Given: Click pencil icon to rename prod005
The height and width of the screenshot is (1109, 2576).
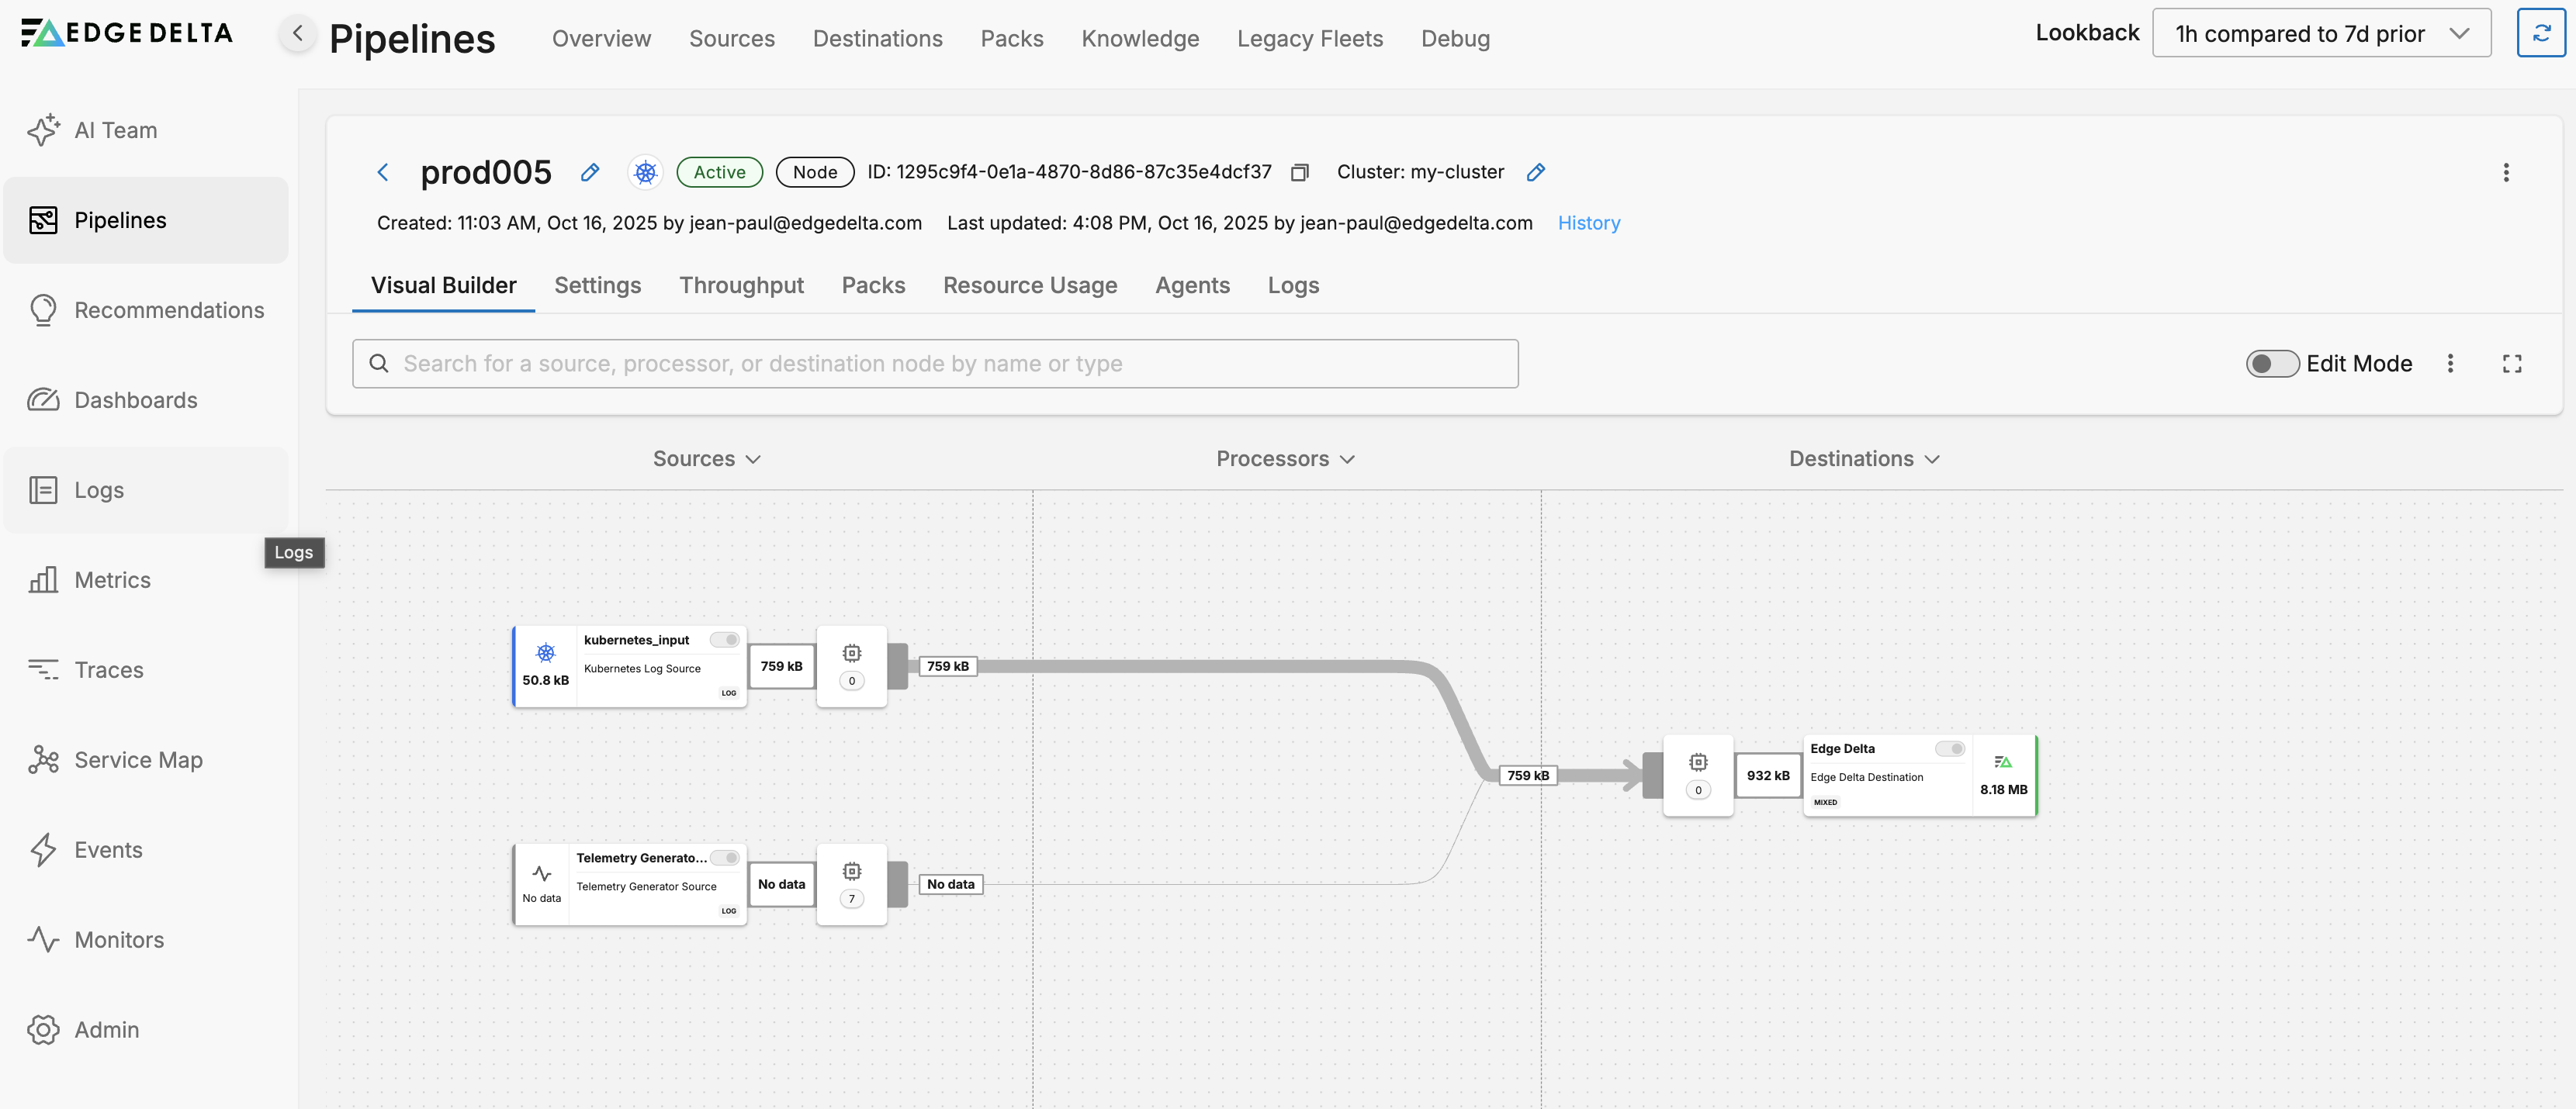Looking at the screenshot, I should click(x=590, y=173).
